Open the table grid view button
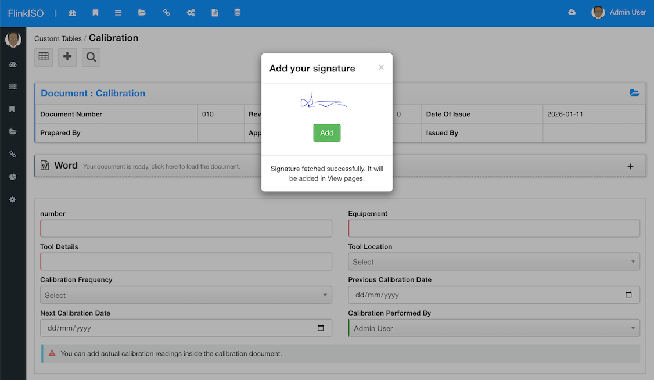 coord(44,57)
